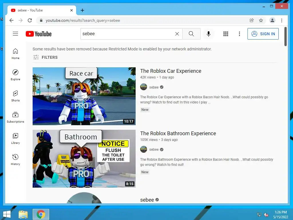The height and width of the screenshot is (220, 293).
Task: Click the New badge under Car Experience
Action: (145, 110)
